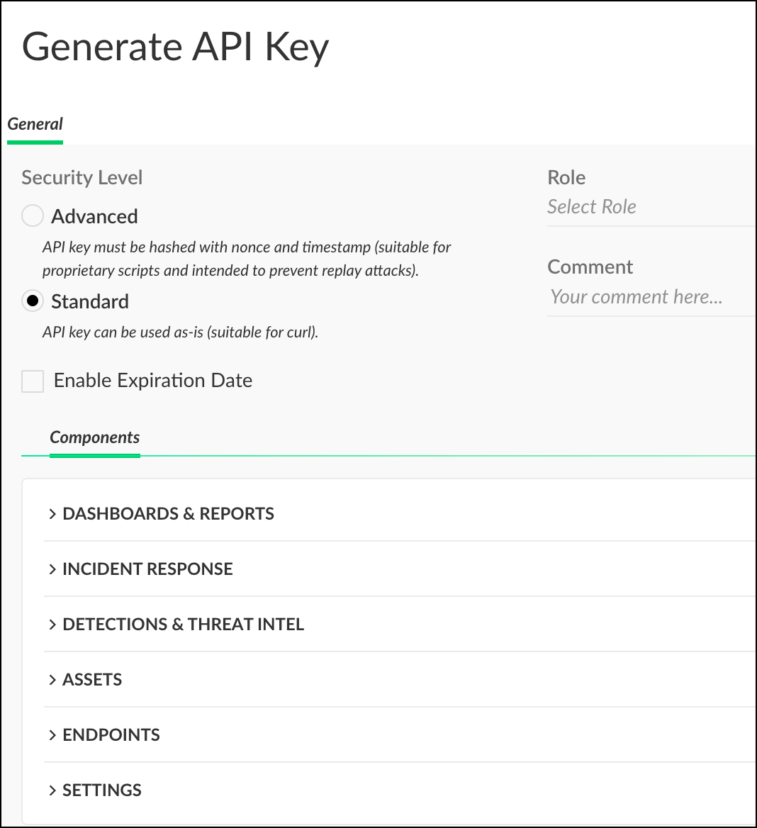757x828 pixels.
Task: Click the chevron beside DASHBOARDS & REPORTS
Action: pyautogui.click(x=52, y=513)
